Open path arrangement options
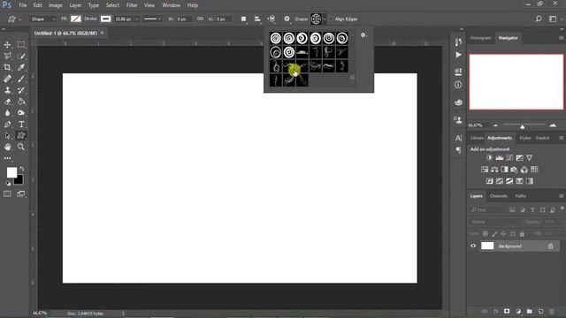This screenshot has width=566, height=318. point(272,19)
